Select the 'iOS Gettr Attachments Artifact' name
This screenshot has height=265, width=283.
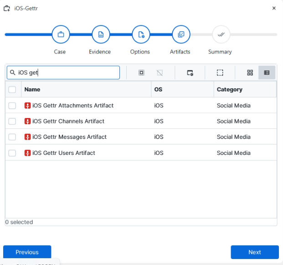click(73, 106)
